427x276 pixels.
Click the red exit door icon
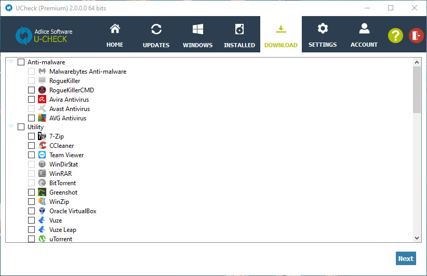[x=416, y=35]
